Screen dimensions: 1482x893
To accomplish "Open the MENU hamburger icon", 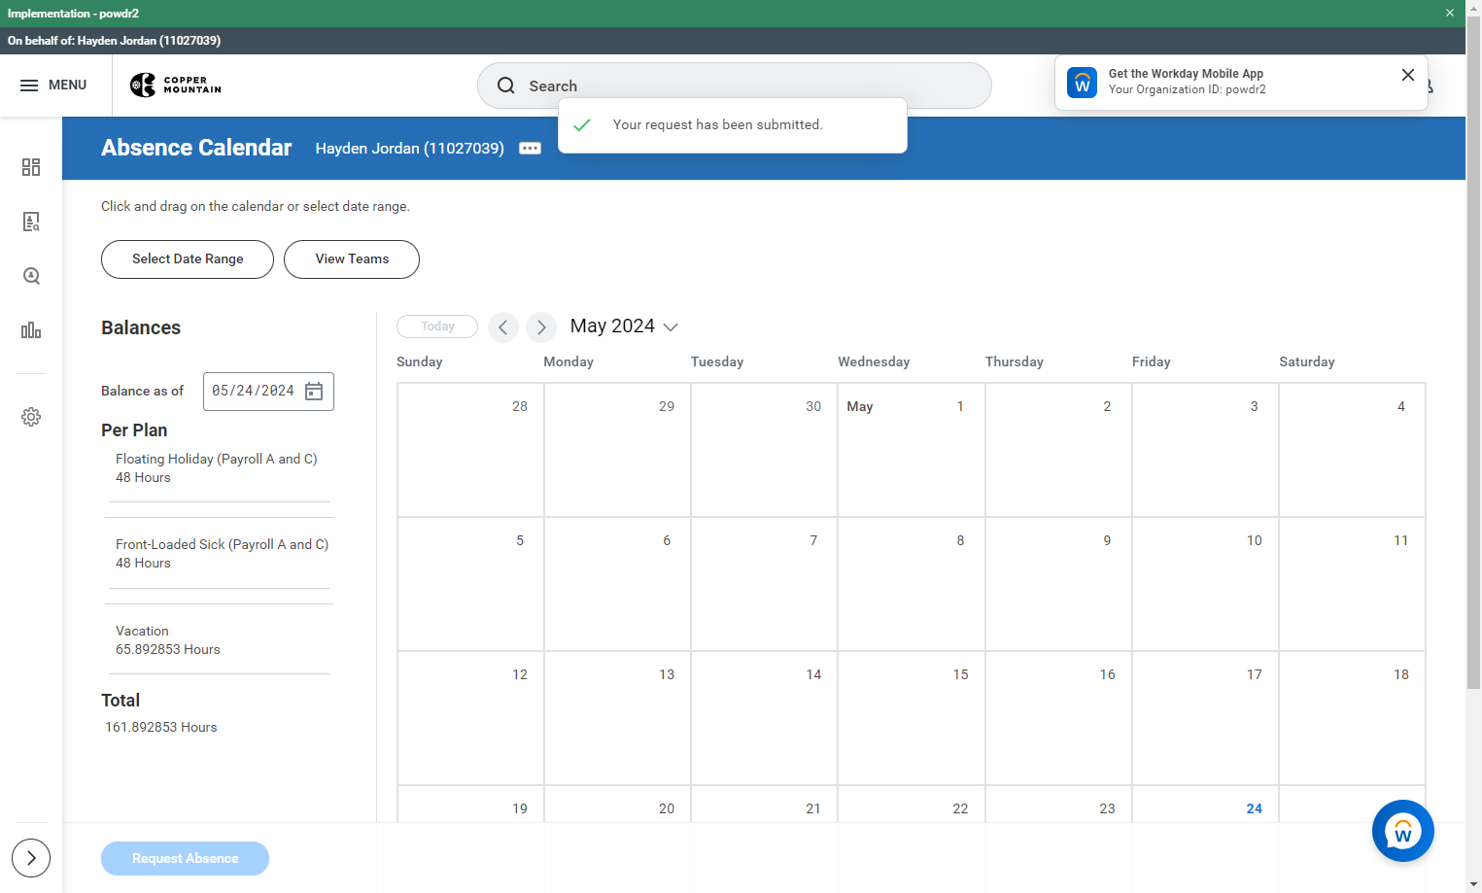I will coord(29,86).
